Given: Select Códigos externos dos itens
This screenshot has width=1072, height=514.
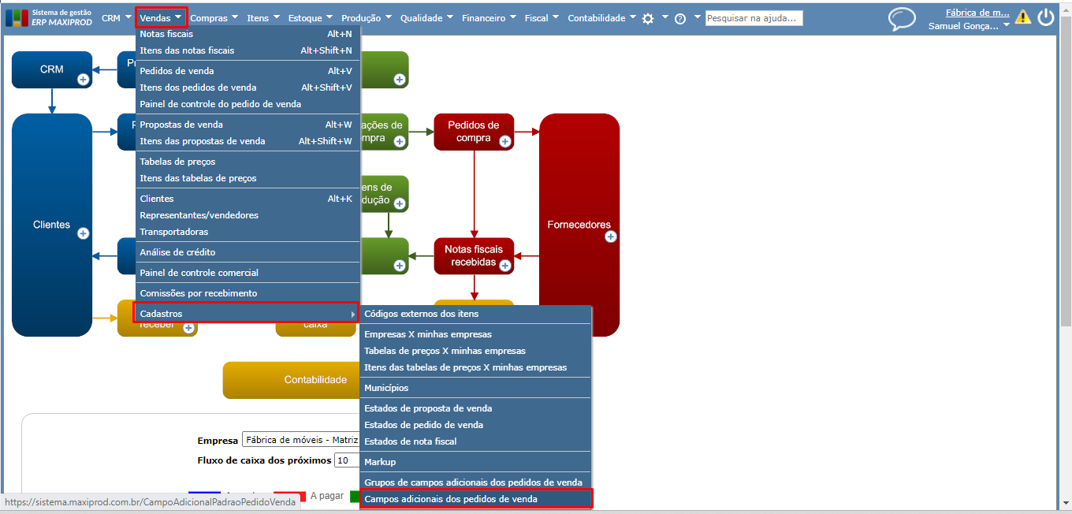Looking at the screenshot, I should pos(475,314).
